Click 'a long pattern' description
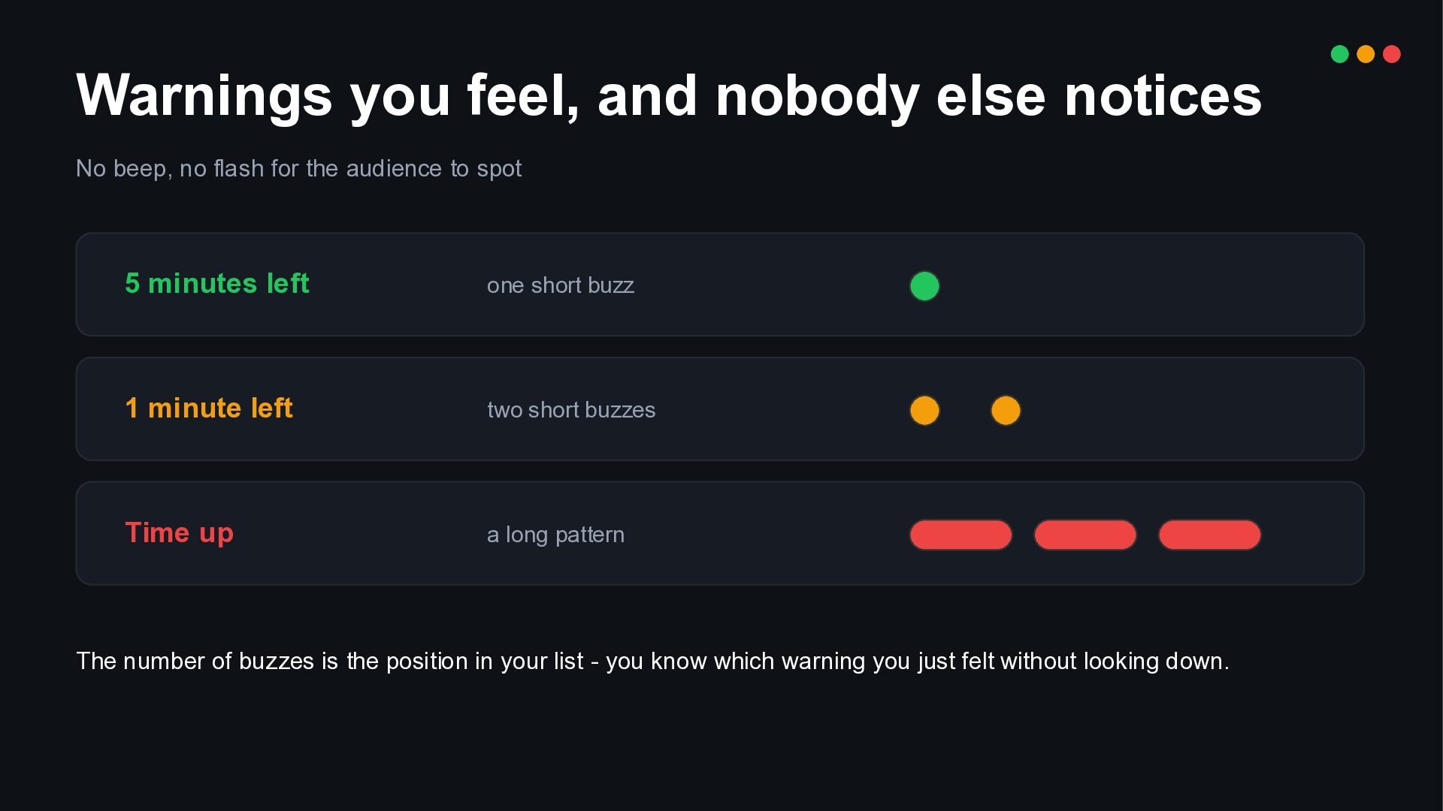 pos(555,535)
